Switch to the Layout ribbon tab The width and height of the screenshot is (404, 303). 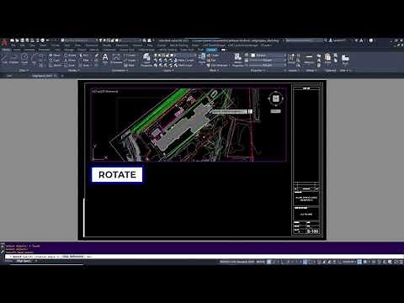211,50
